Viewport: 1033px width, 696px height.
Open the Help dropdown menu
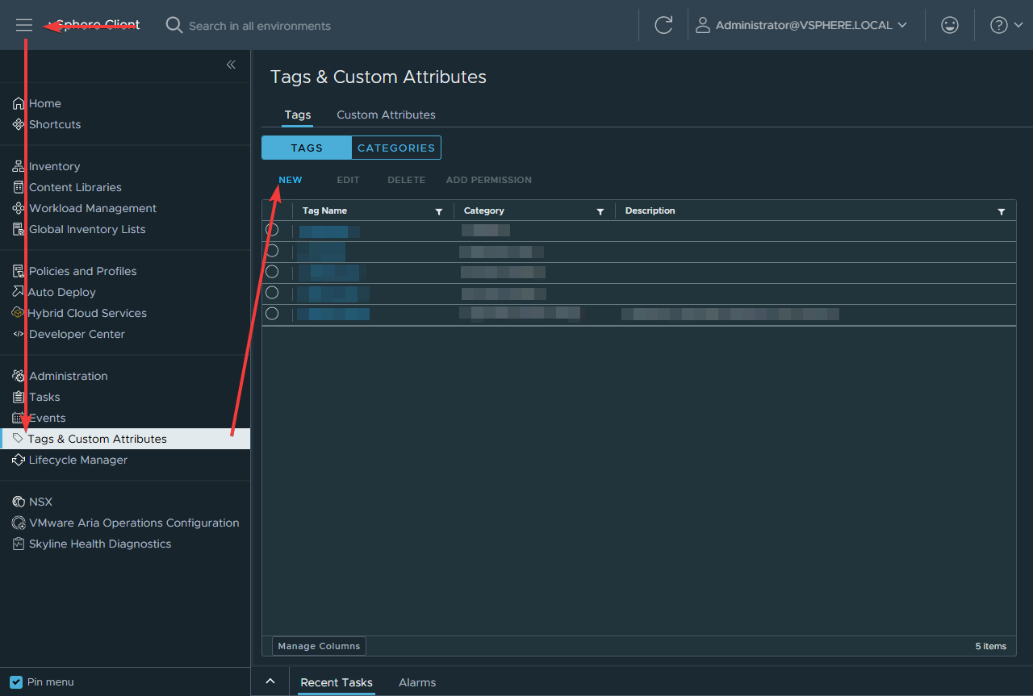coord(1006,25)
